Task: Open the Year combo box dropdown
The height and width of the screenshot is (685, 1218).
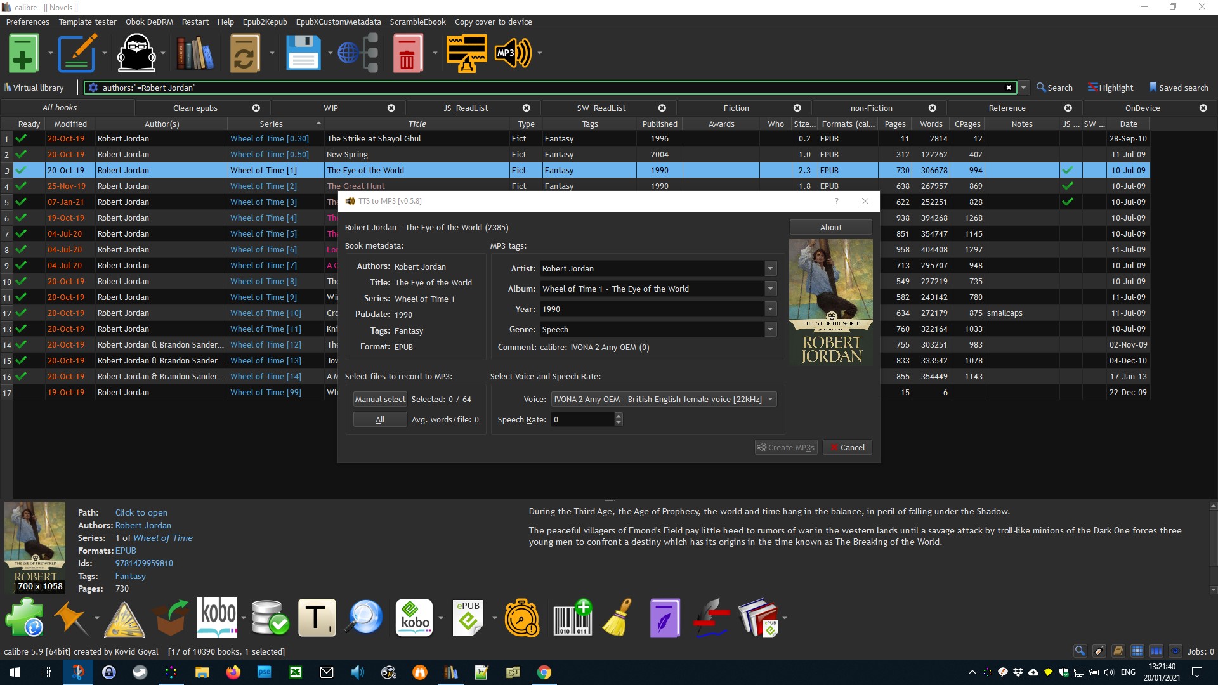Action: coord(771,309)
